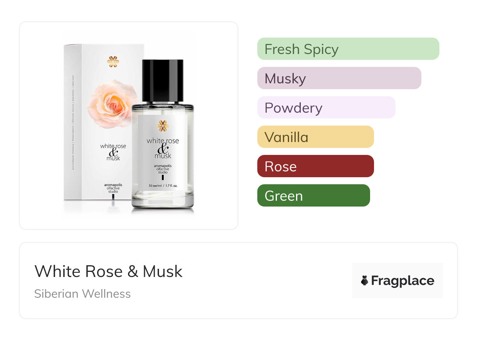Viewport: 477px width, 338px height.
Task: Click the Fresh Spicy accord bar
Action: tap(348, 49)
